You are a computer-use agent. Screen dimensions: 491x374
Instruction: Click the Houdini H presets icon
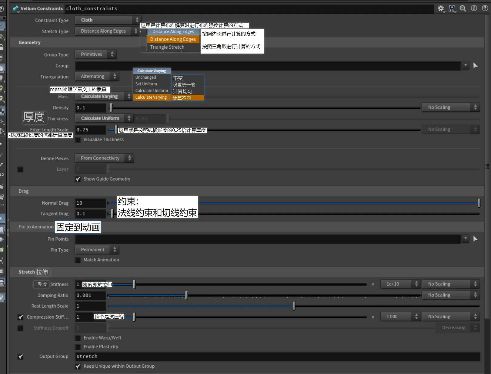(452, 8)
